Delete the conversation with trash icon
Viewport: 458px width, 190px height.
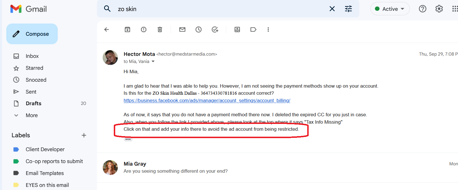tap(160, 29)
